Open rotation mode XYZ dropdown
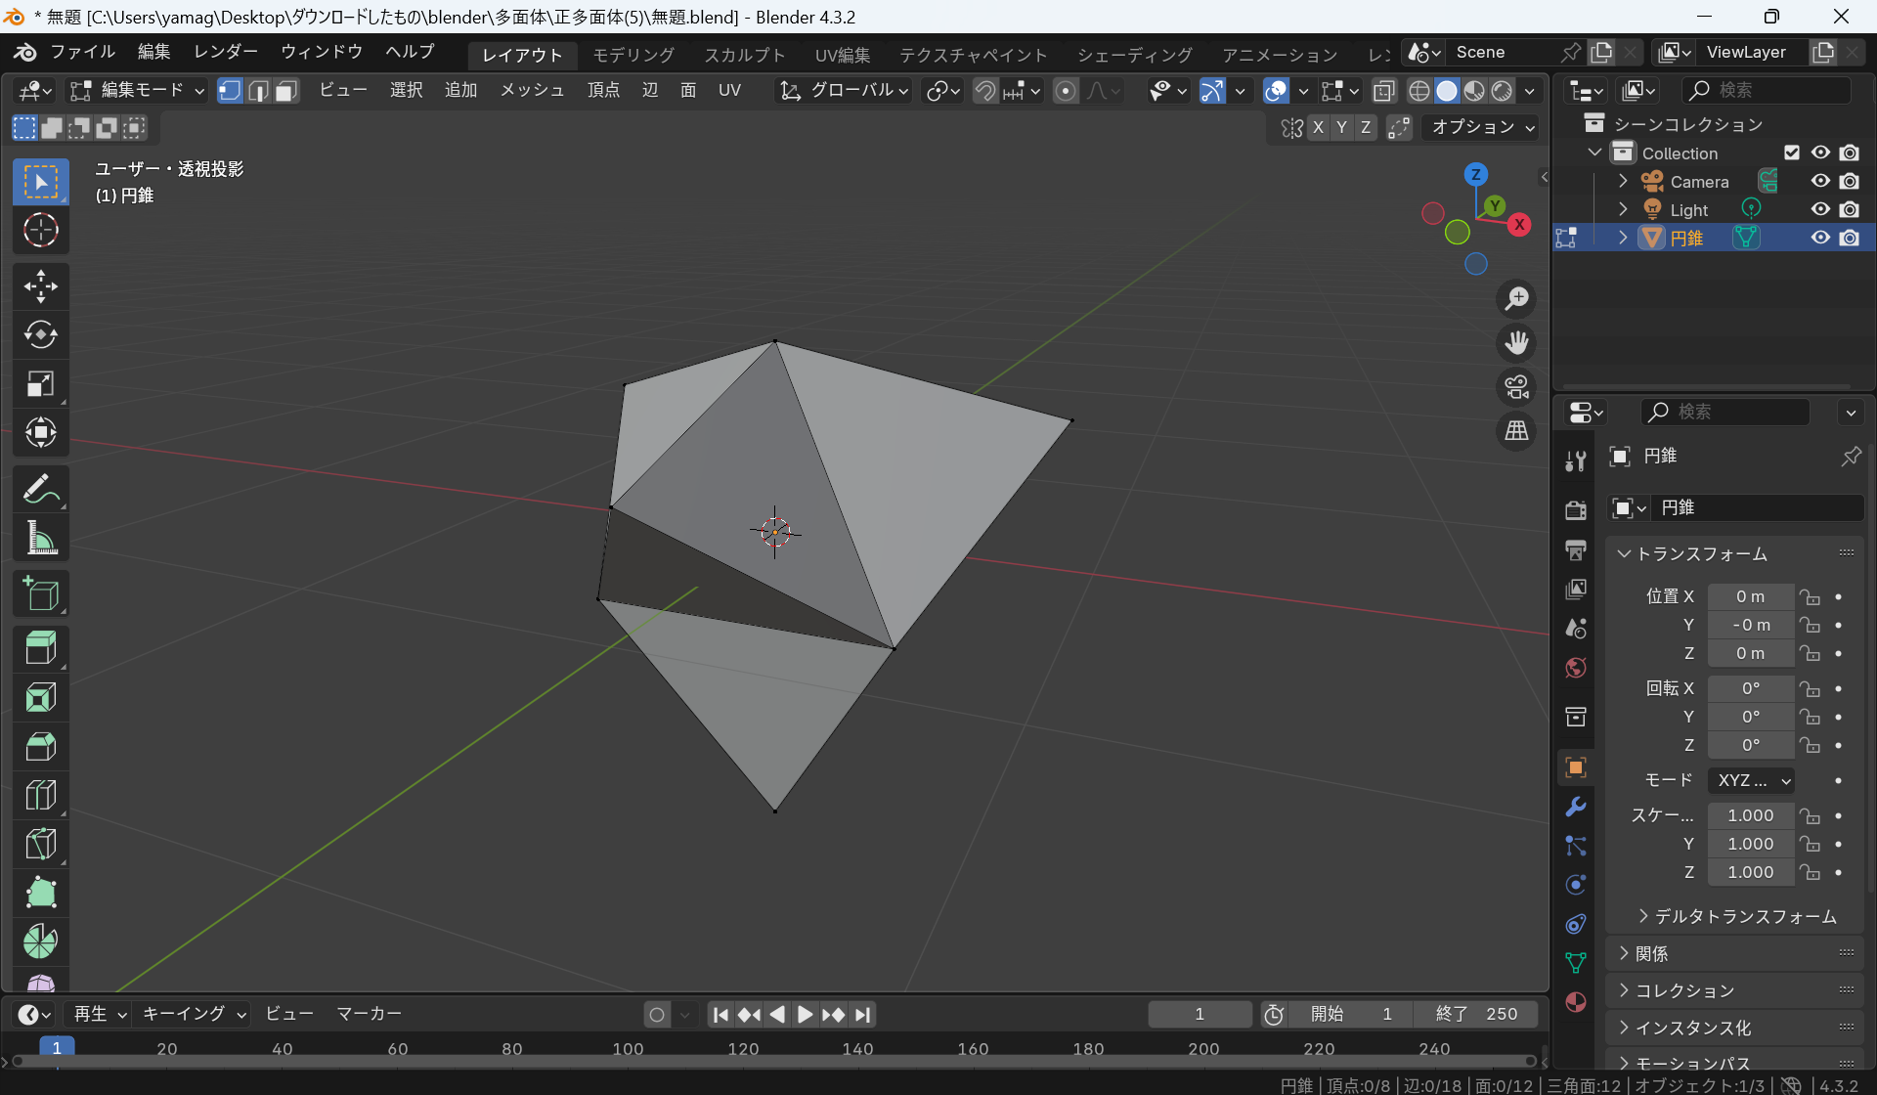This screenshot has width=1877, height=1095. pos(1751,780)
